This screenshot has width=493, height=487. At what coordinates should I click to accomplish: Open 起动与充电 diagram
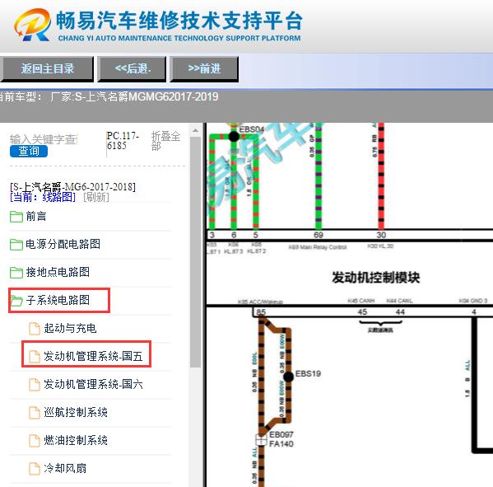pos(70,328)
